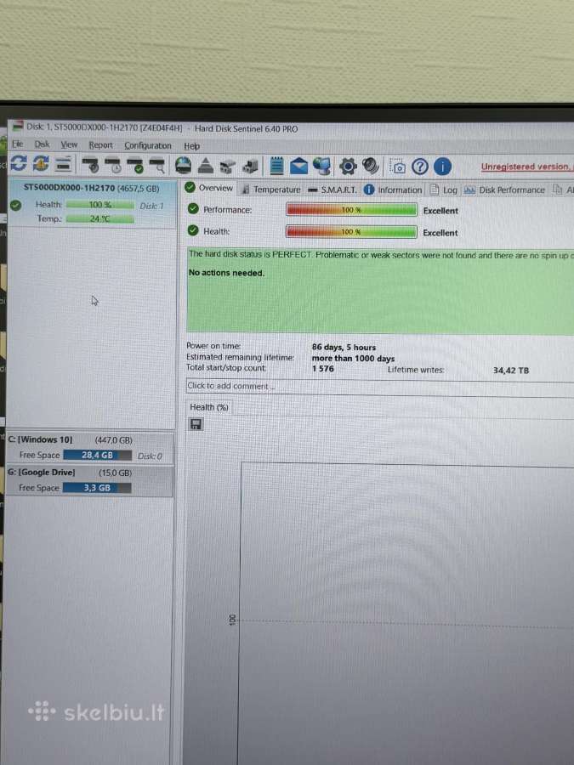Click the blue question mark help icon

(420, 167)
